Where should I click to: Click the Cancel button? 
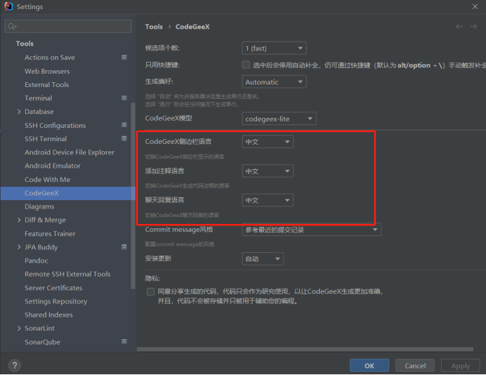[415, 366]
